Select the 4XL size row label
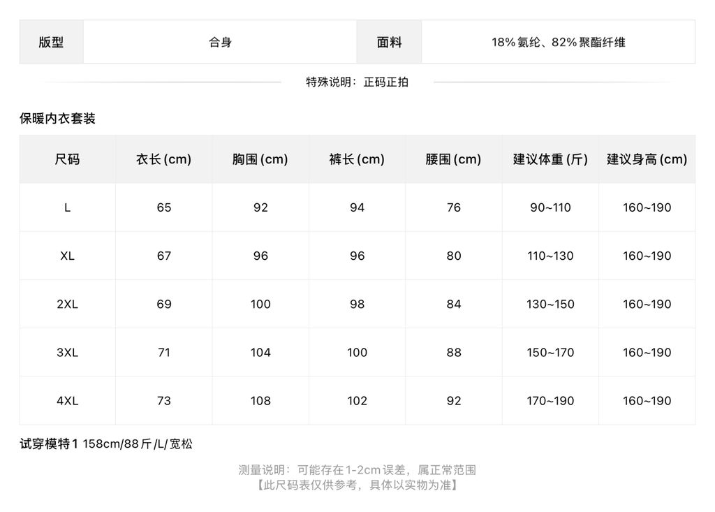Viewport: 715px width, 512px height. click(x=68, y=401)
